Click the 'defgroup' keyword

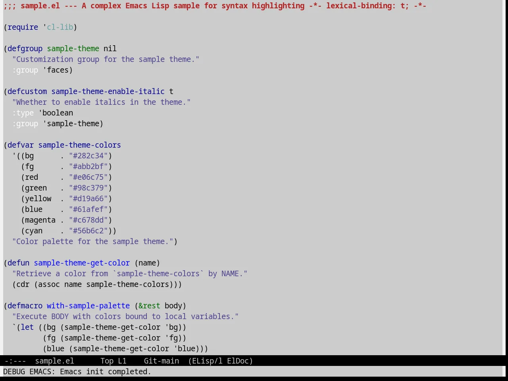click(x=25, y=48)
